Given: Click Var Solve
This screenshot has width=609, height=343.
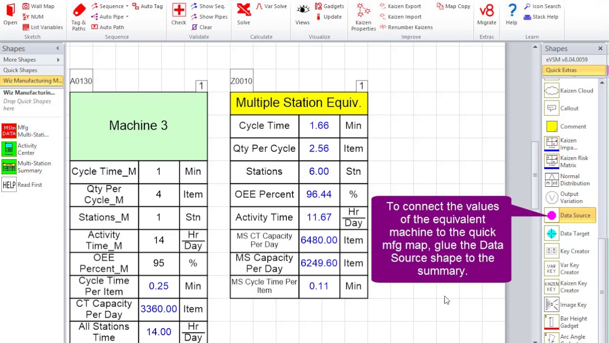Looking at the screenshot, I should (x=271, y=6).
